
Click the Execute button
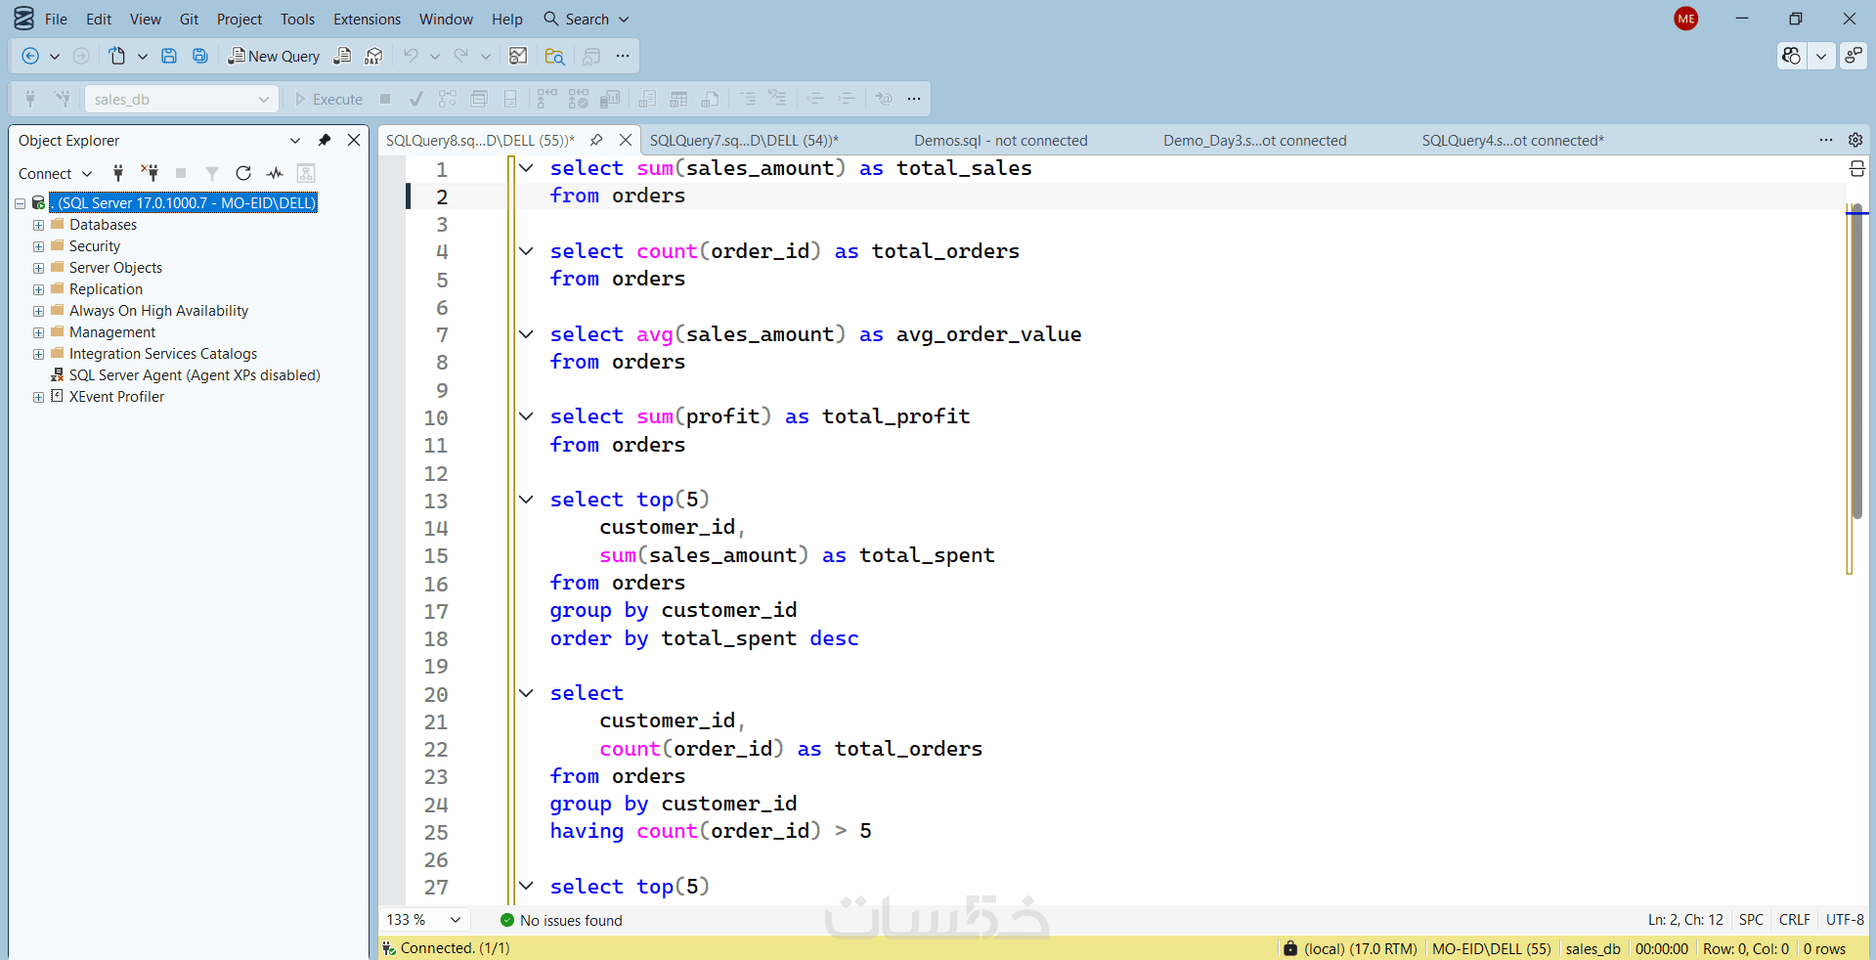[x=328, y=99]
